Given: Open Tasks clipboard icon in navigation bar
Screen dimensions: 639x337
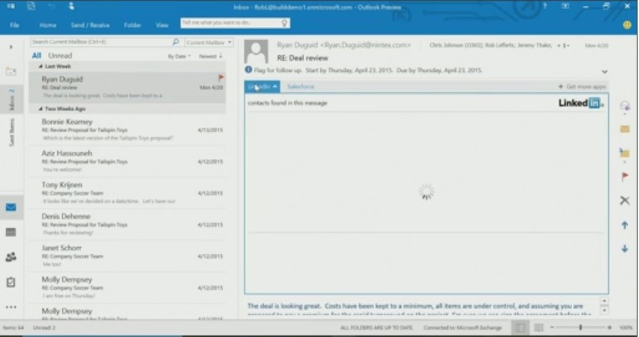Looking at the screenshot, I should click(x=11, y=282).
